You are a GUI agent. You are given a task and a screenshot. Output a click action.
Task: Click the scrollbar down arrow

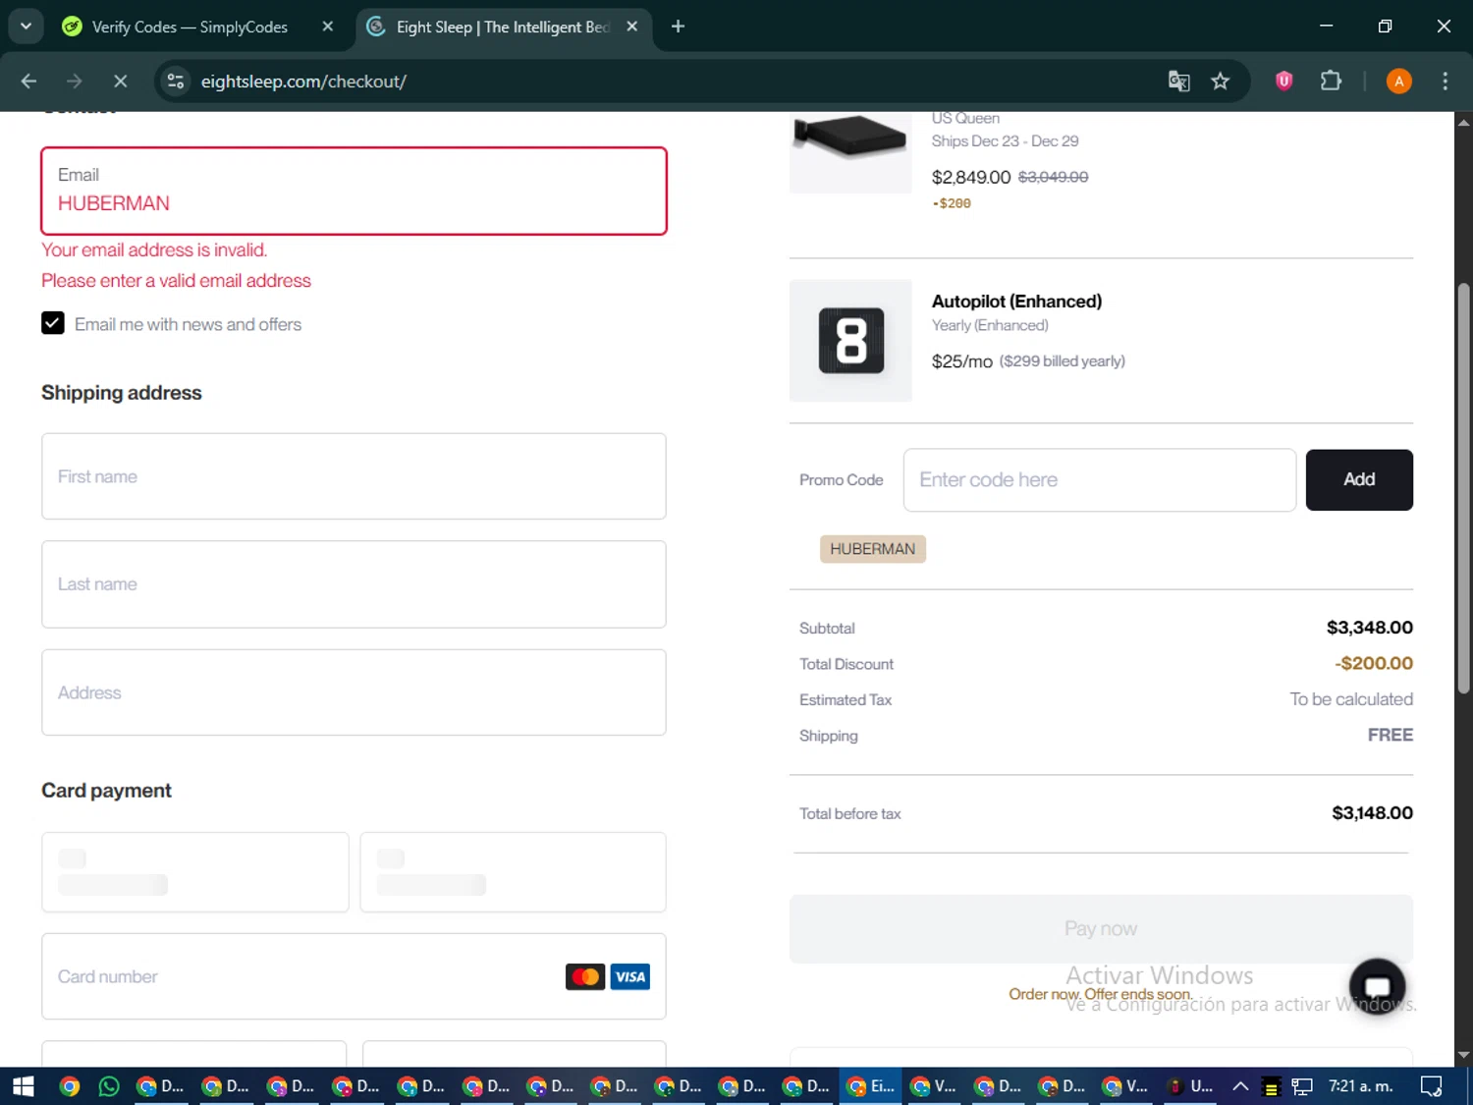[1463, 1056]
